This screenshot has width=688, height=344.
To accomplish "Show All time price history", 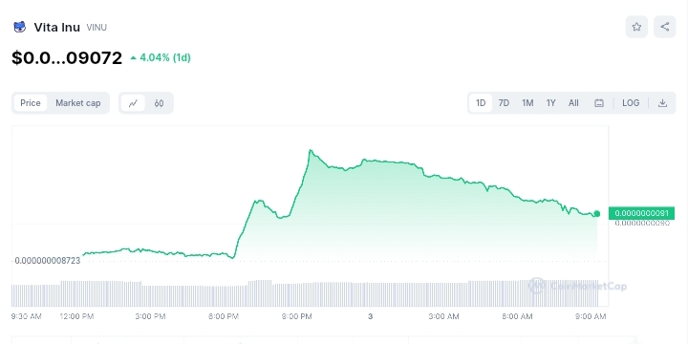I will (x=573, y=103).
